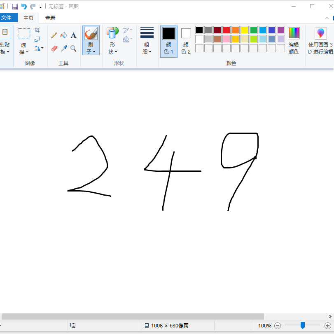
Task: Activate 颜色 1 foreground color box
Action: point(169,41)
